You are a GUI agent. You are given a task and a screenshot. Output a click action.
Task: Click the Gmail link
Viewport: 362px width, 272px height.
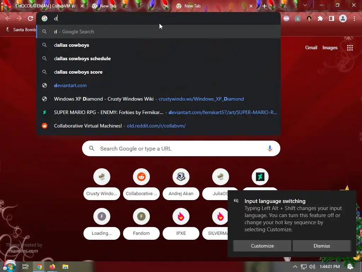(x=311, y=48)
